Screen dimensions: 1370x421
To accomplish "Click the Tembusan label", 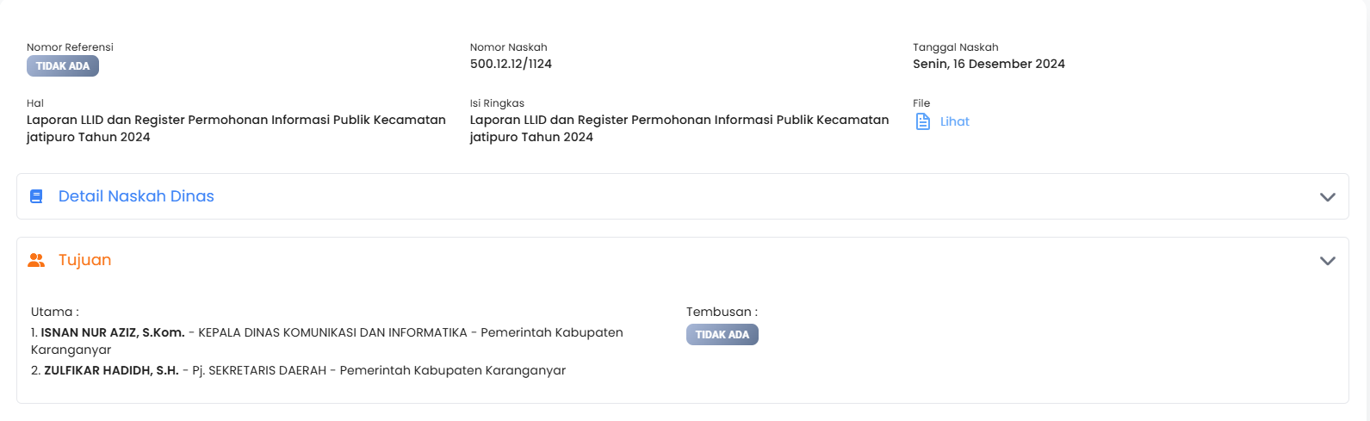I will pos(722,312).
